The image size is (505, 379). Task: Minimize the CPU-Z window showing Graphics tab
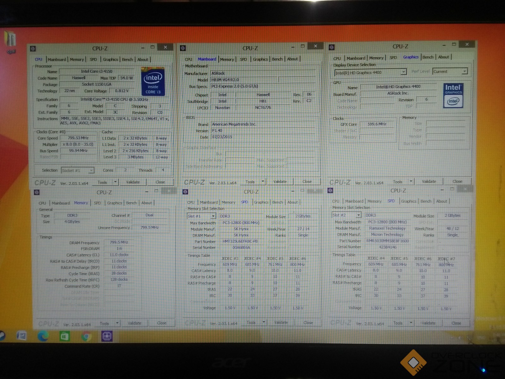[x=444, y=45]
